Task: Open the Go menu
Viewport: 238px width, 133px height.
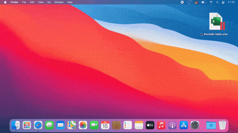Action: coord(49,2)
